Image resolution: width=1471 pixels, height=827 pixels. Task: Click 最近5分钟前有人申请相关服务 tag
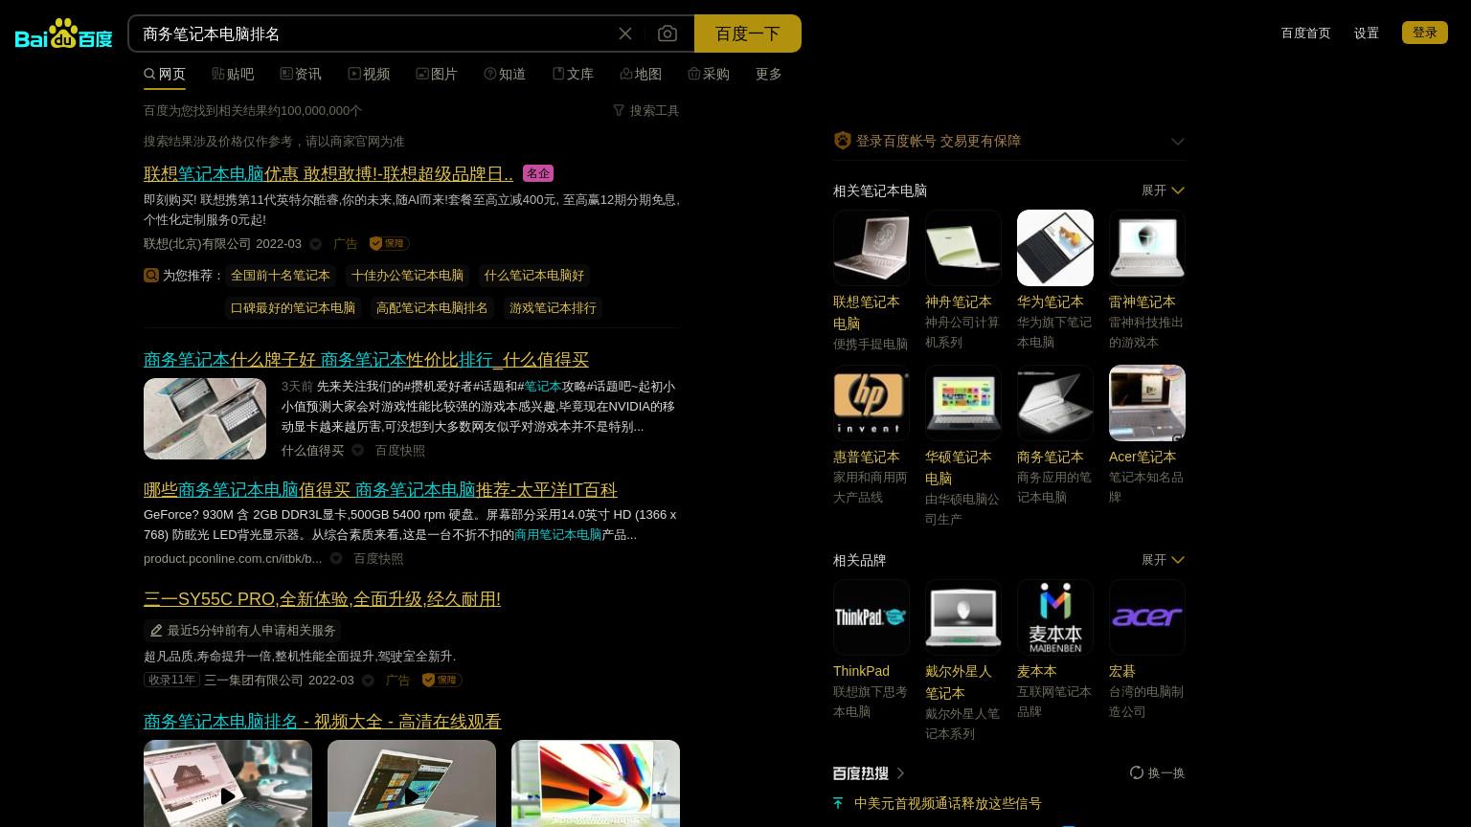tap(242, 631)
